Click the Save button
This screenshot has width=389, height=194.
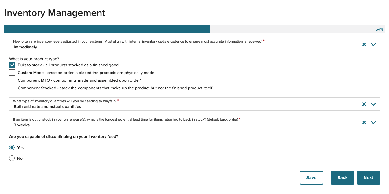311,178
